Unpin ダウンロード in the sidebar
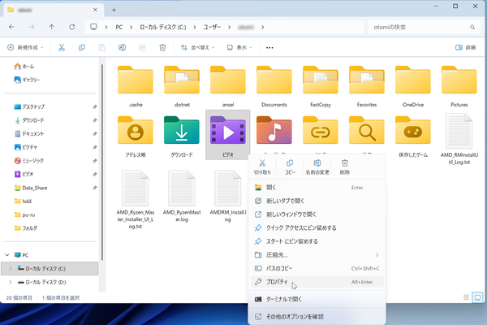 tap(95, 120)
